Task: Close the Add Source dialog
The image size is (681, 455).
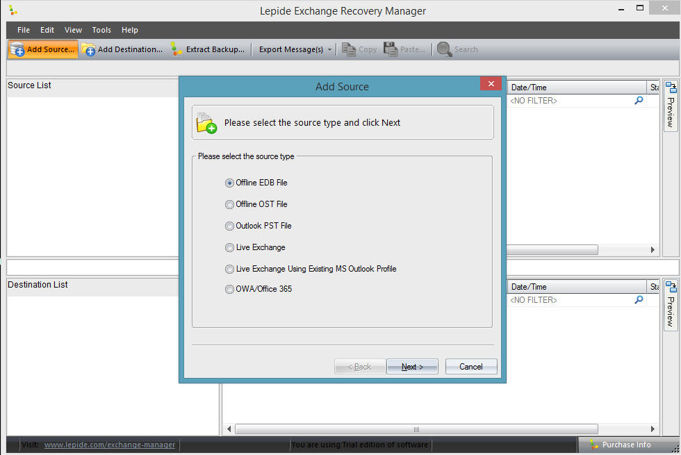Action: tap(491, 84)
